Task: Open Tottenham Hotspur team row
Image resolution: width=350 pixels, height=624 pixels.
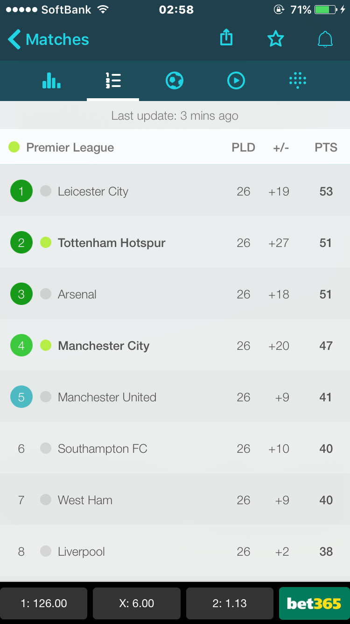Action: tap(175, 242)
